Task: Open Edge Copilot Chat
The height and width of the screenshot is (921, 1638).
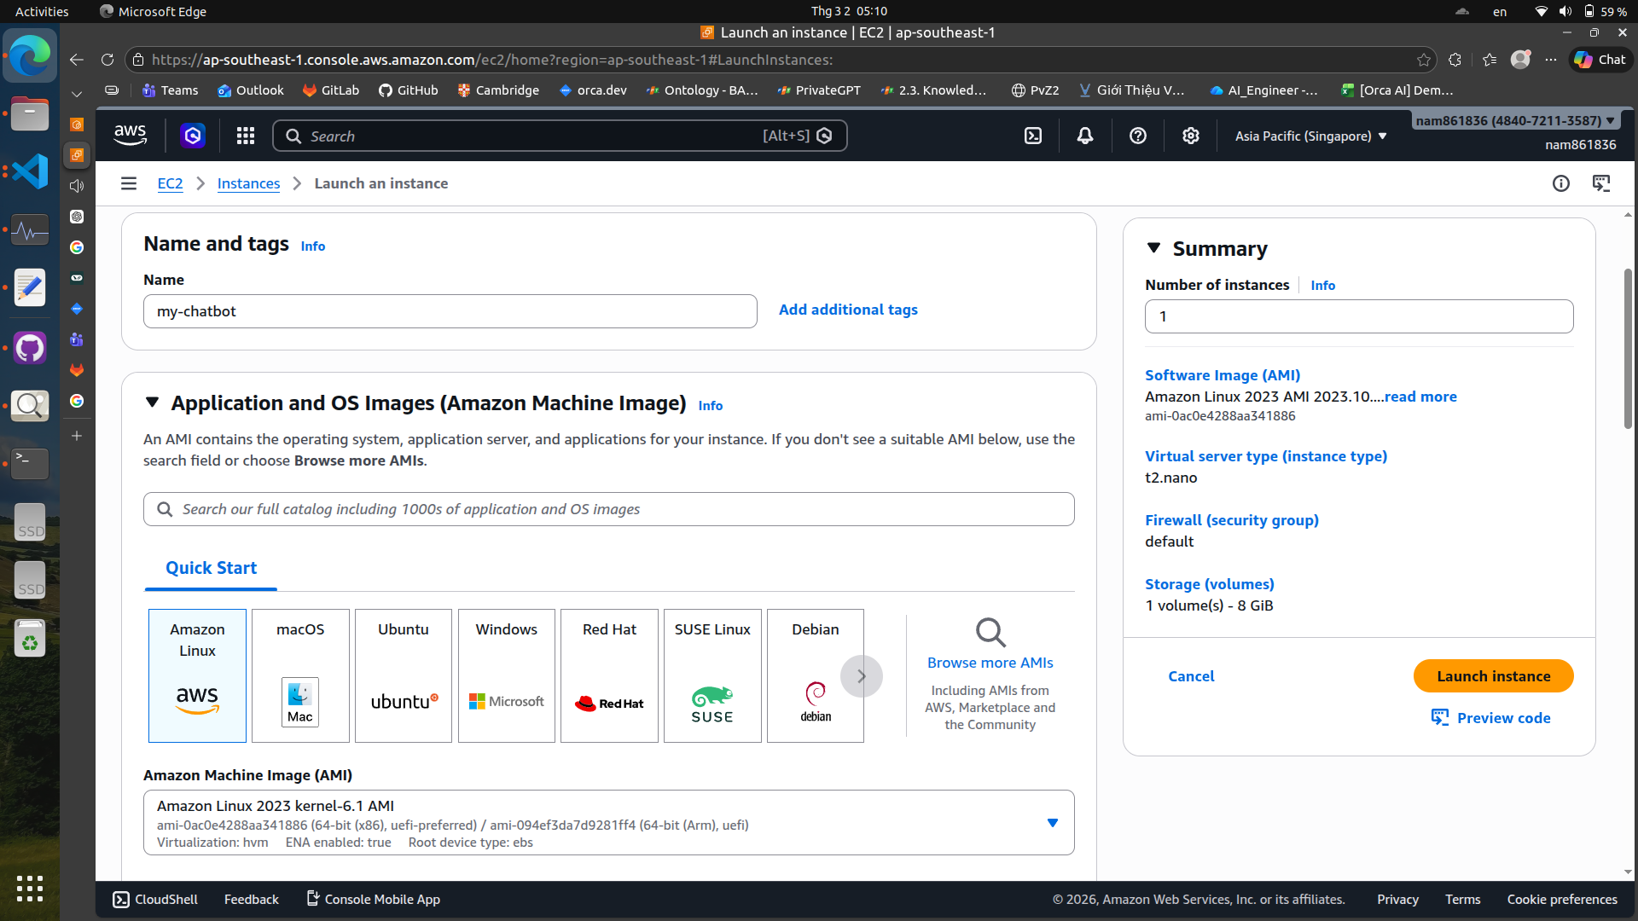Action: pyautogui.click(x=1600, y=59)
